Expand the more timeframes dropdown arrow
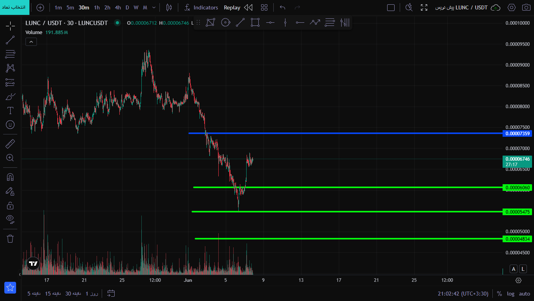Image resolution: width=534 pixels, height=301 pixels. click(154, 7)
